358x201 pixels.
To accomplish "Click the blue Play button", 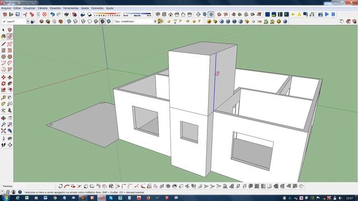I will point(327,15).
